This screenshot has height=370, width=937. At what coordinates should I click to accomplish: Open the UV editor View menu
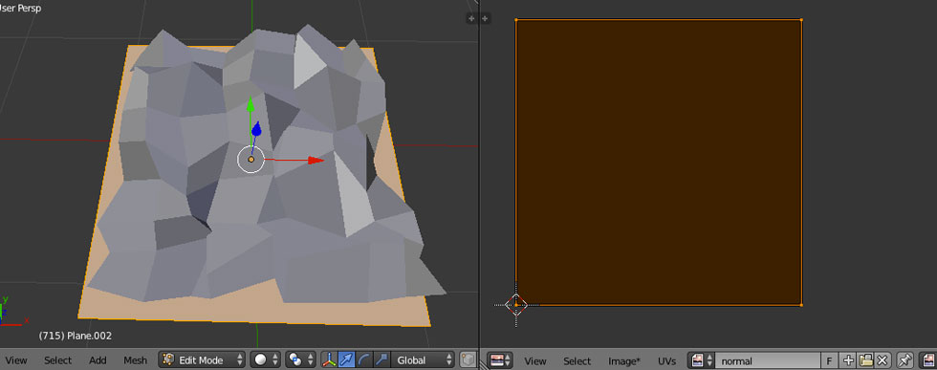tap(535, 361)
